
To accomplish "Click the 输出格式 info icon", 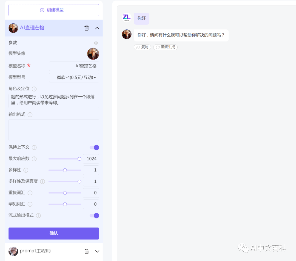I will click(30, 115).
